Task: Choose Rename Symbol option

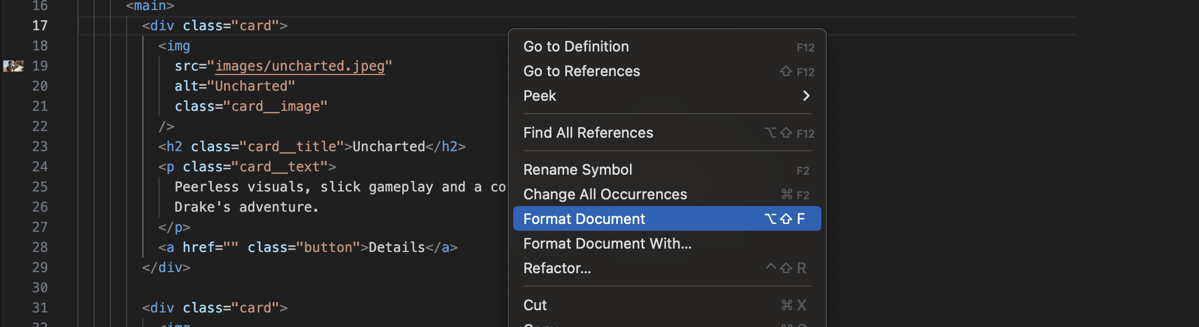Action: click(x=578, y=170)
